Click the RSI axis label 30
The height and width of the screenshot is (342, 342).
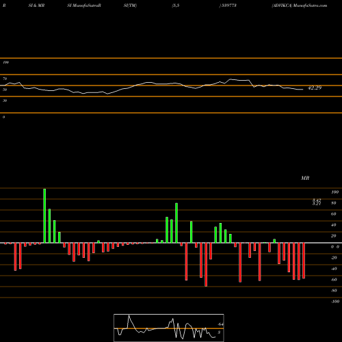[5, 101]
